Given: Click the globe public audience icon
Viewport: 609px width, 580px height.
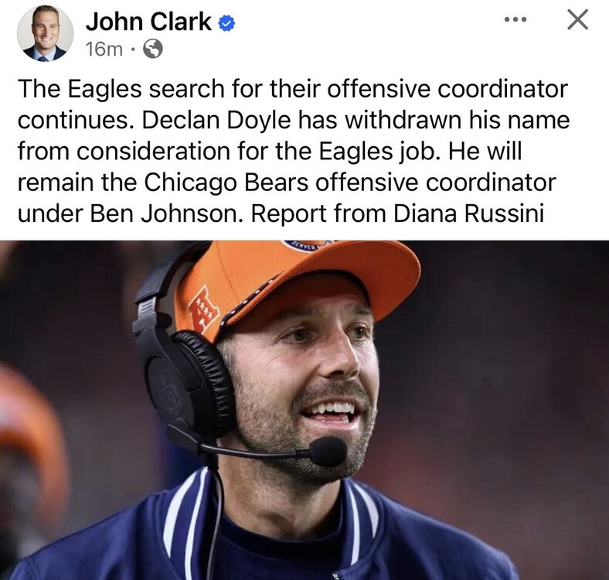Looking at the screenshot, I should (x=153, y=49).
